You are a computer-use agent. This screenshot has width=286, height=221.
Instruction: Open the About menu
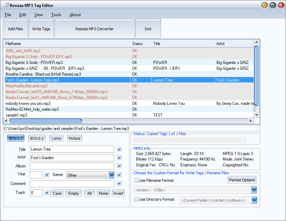tap(75, 15)
